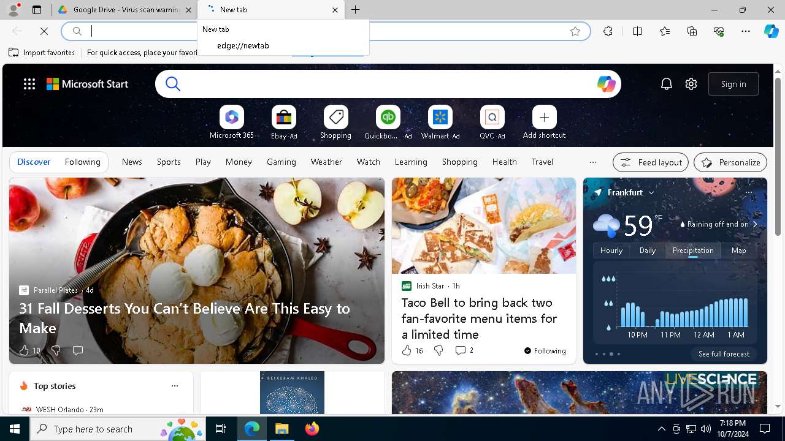The image size is (785, 441).
Task: Open Feed layout options
Action: (651, 162)
